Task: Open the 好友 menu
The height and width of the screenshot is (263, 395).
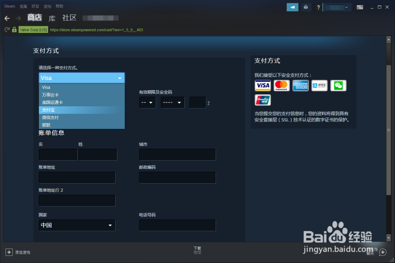Action: (35, 6)
